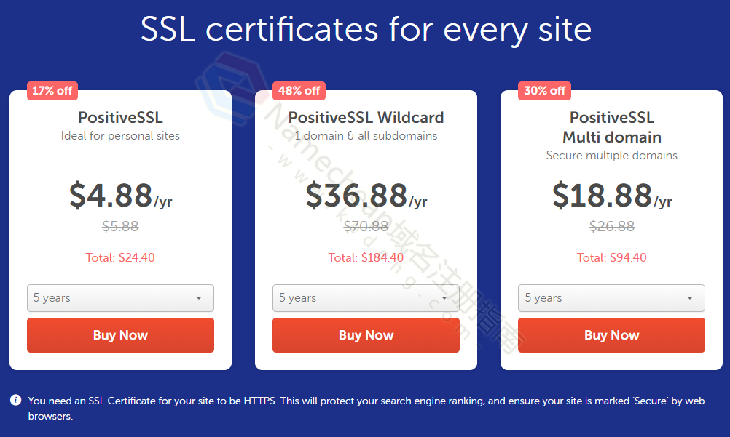Click the 48% off badge
The image size is (730, 437).
tap(299, 91)
